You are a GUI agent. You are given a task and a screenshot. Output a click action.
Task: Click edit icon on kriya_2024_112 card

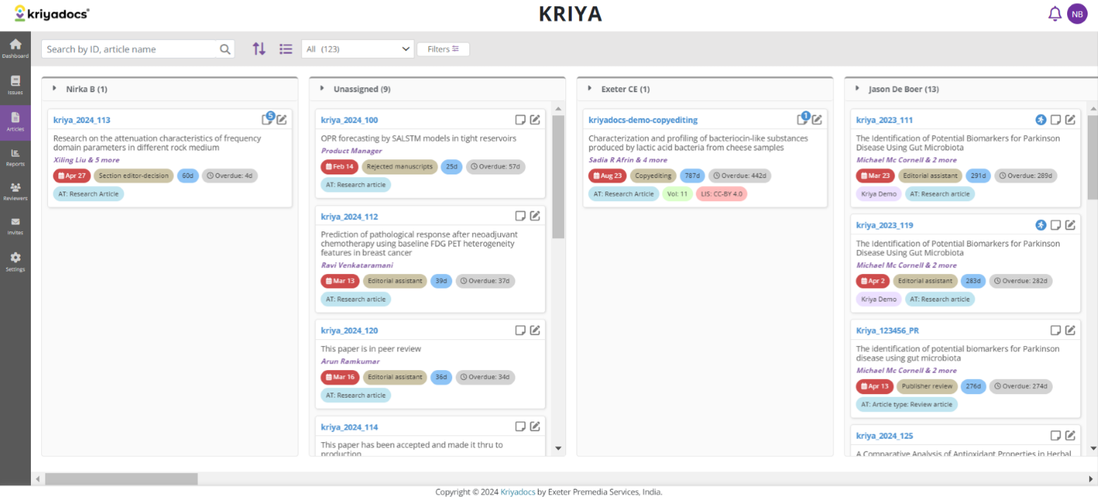(535, 216)
